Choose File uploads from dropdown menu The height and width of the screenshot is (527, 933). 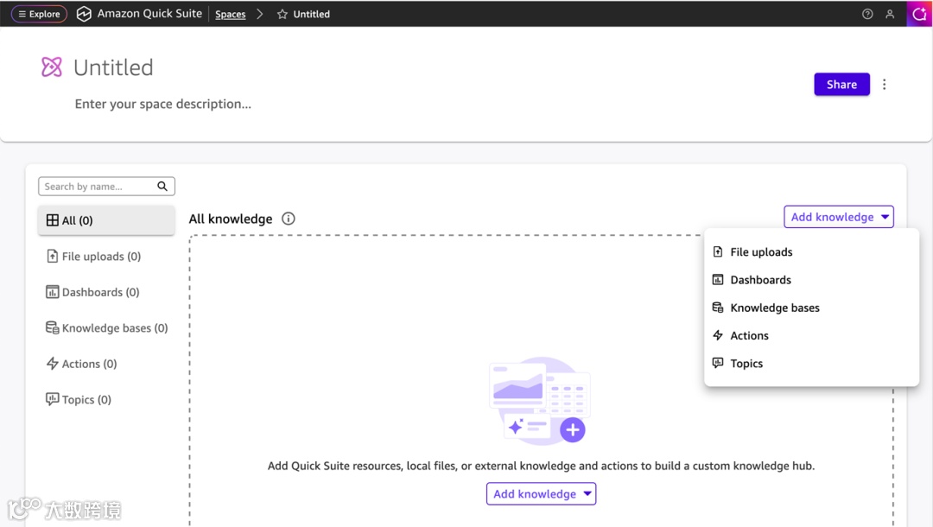click(x=811, y=252)
